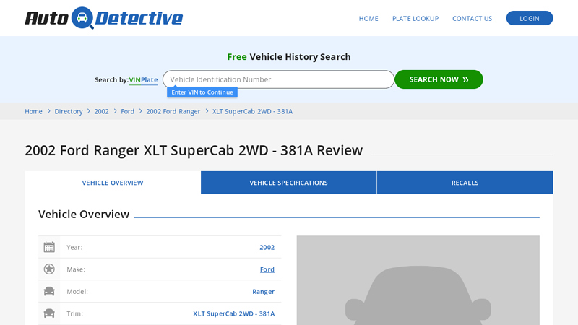578x325 pixels.
Task: Click the vehicle placeholder image
Action: click(418, 280)
